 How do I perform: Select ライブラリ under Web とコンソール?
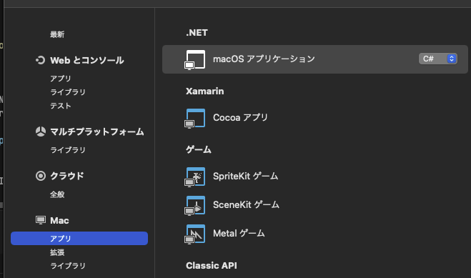[x=68, y=92]
